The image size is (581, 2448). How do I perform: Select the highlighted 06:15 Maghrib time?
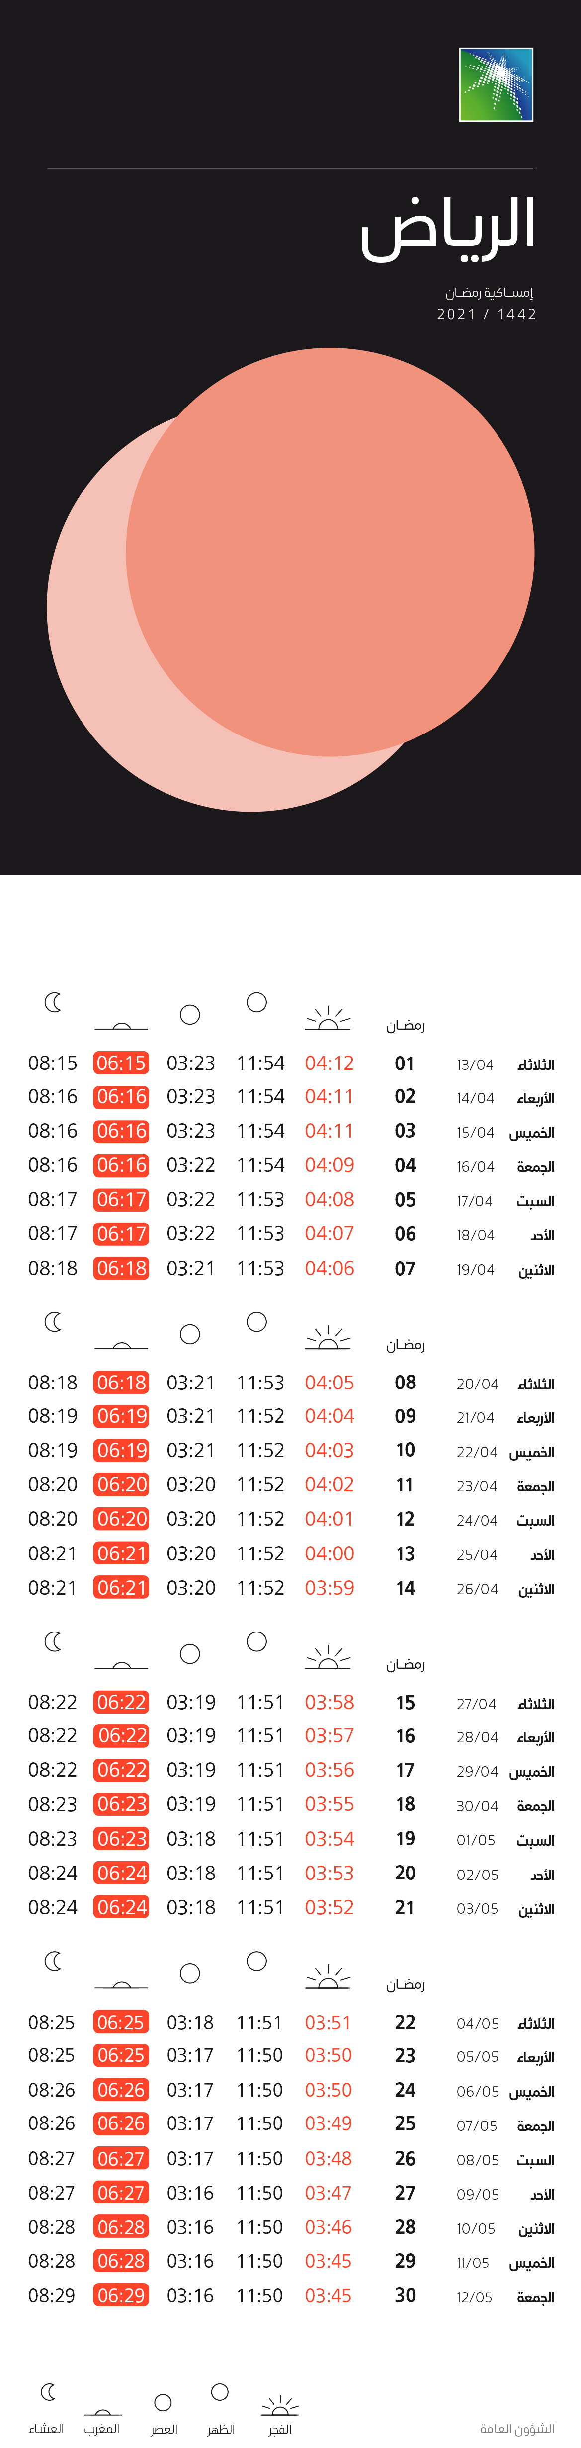[x=122, y=1062]
